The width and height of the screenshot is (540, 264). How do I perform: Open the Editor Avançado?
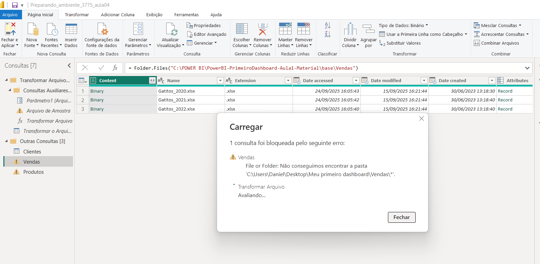(x=206, y=34)
